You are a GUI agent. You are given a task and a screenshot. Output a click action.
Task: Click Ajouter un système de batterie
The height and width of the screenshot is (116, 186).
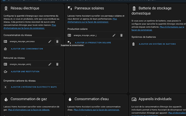(x=157, y=44)
